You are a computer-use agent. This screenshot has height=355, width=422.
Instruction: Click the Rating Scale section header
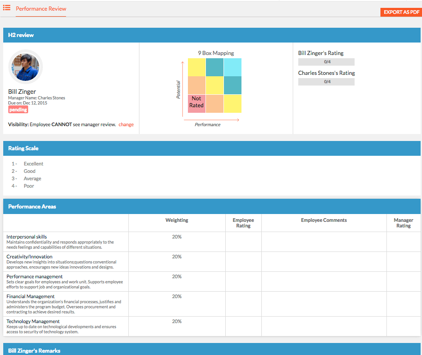212,148
